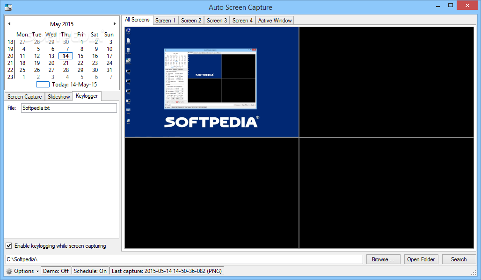Select the Keylogger tab
This screenshot has width=481, height=280.
coord(87,95)
